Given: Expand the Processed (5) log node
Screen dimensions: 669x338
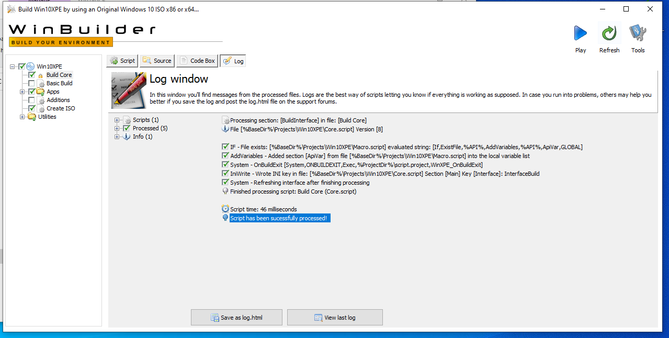Looking at the screenshot, I should coord(117,129).
